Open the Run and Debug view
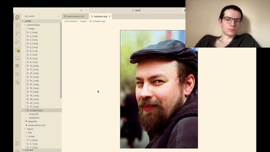 click(17, 41)
